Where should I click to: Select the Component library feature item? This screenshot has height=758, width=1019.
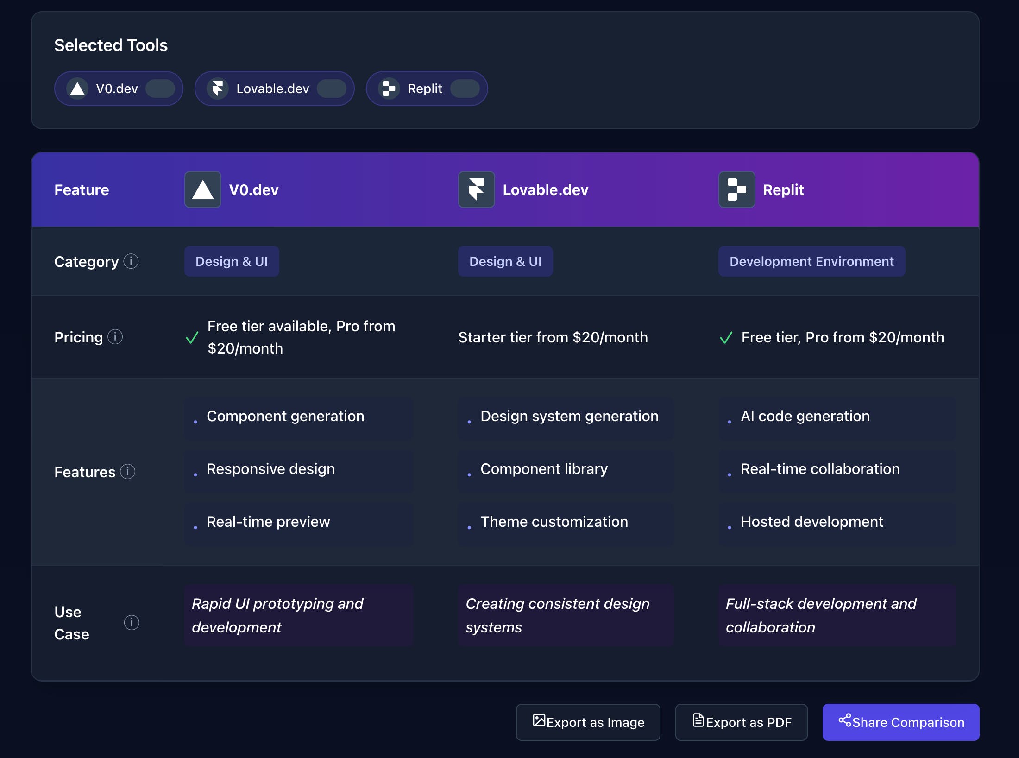[x=566, y=472]
